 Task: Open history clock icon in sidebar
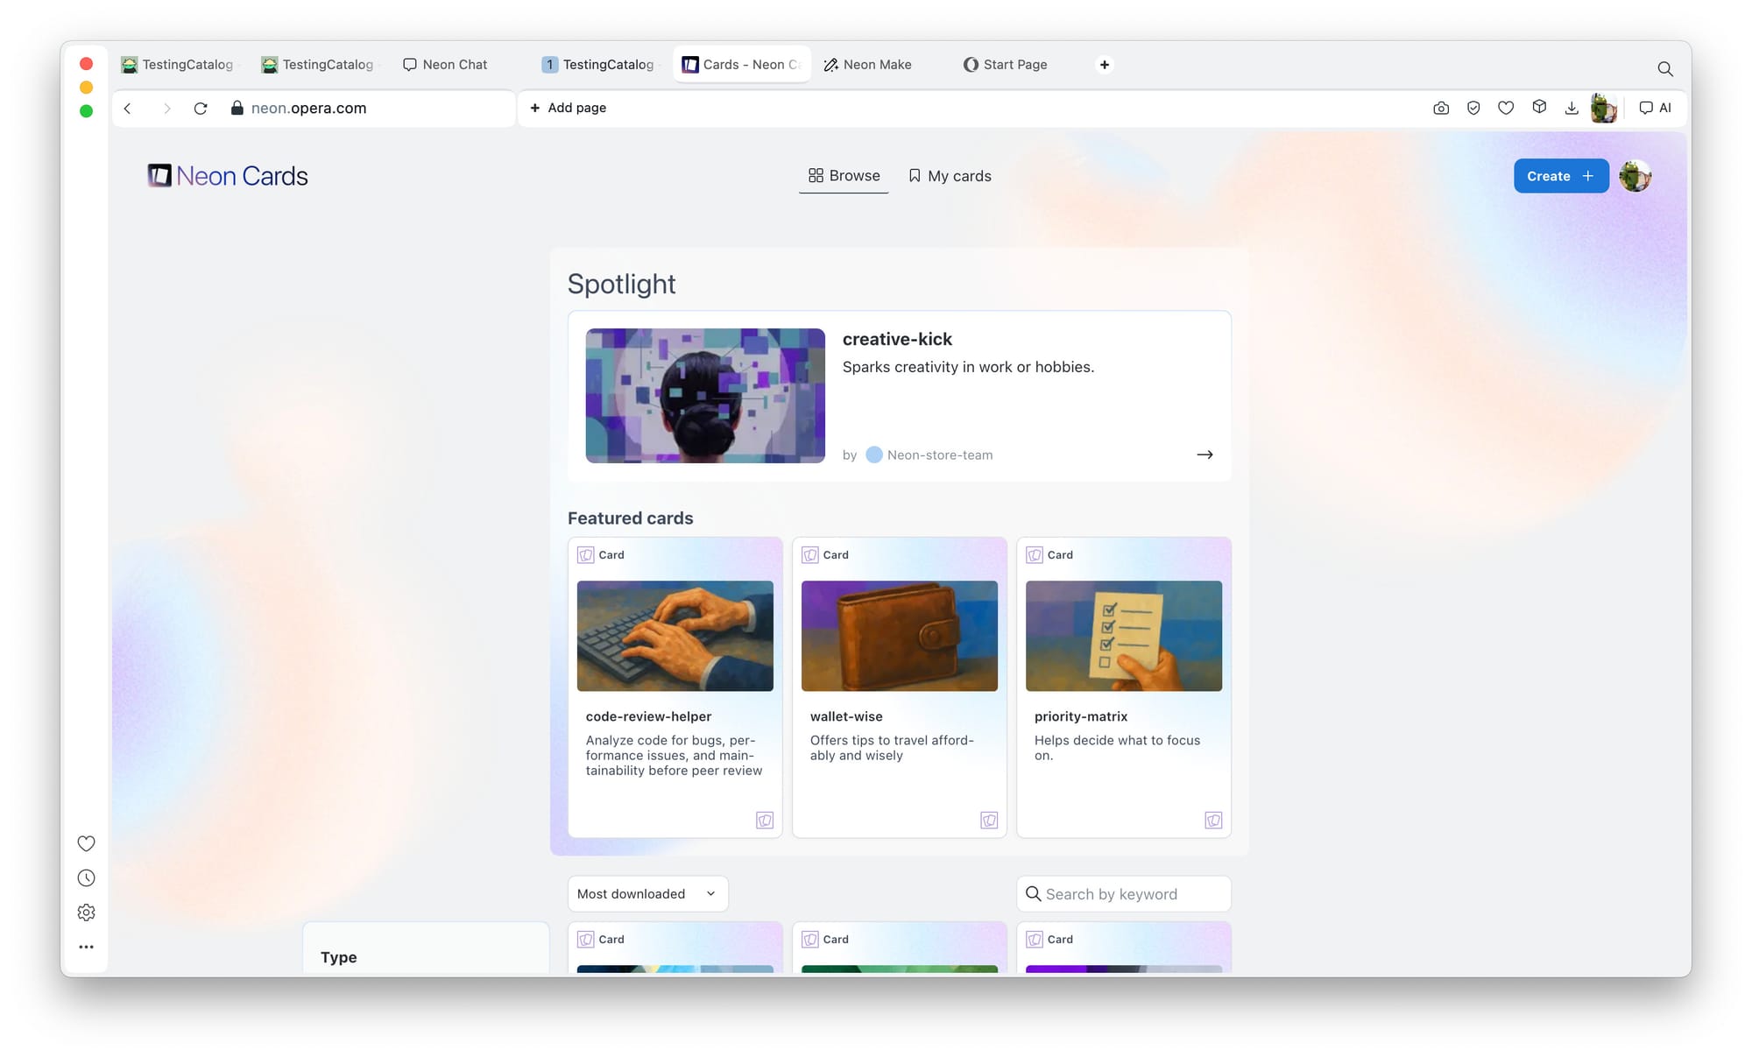pos(86,877)
